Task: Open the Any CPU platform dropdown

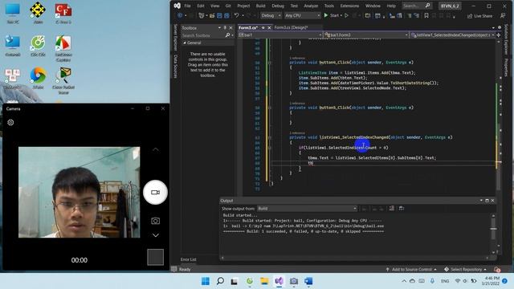Action: click(302, 15)
